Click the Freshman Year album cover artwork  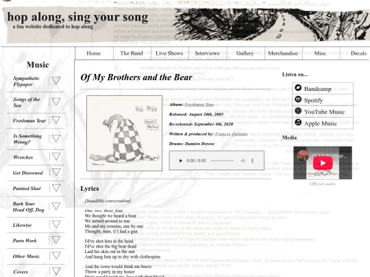click(124, 133)
